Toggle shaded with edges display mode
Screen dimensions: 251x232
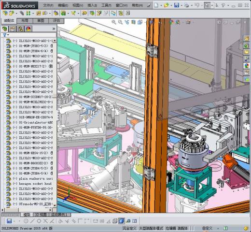(x=122, y=221)
